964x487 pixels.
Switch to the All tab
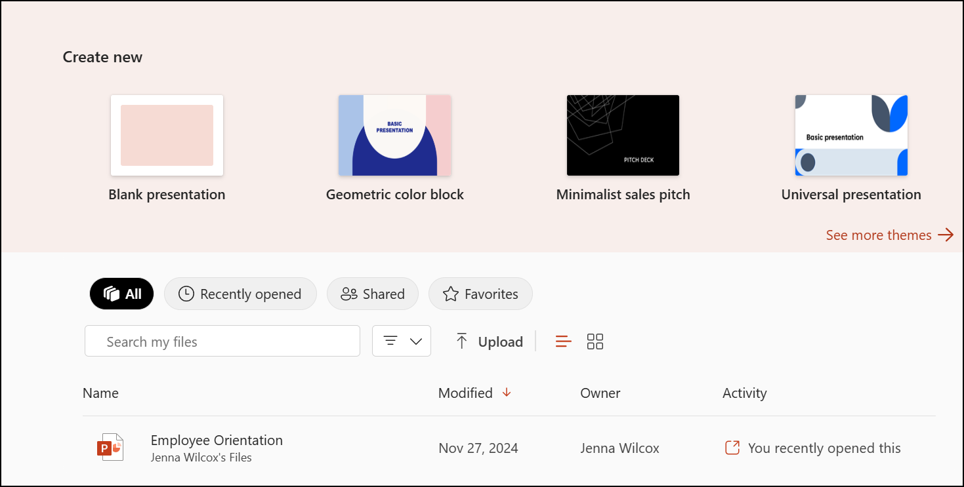(x=121, y=294)
